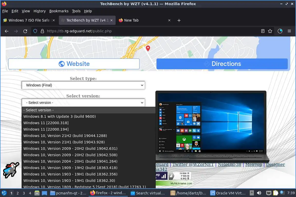Select Windows 10 20H2 build 19042.631
296x197 pixels.
pos(89,149)
